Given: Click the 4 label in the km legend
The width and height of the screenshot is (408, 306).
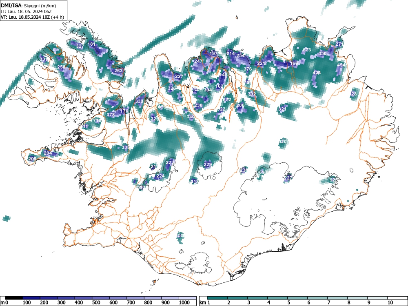Looking at the screenshot, I should 268,302.
